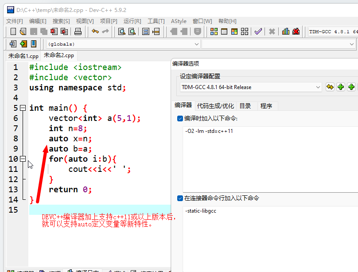The height and width of the screenshot is (272, 358).
Task: Click the Open file toolbar icon
Action: click(x=23, y=31)
